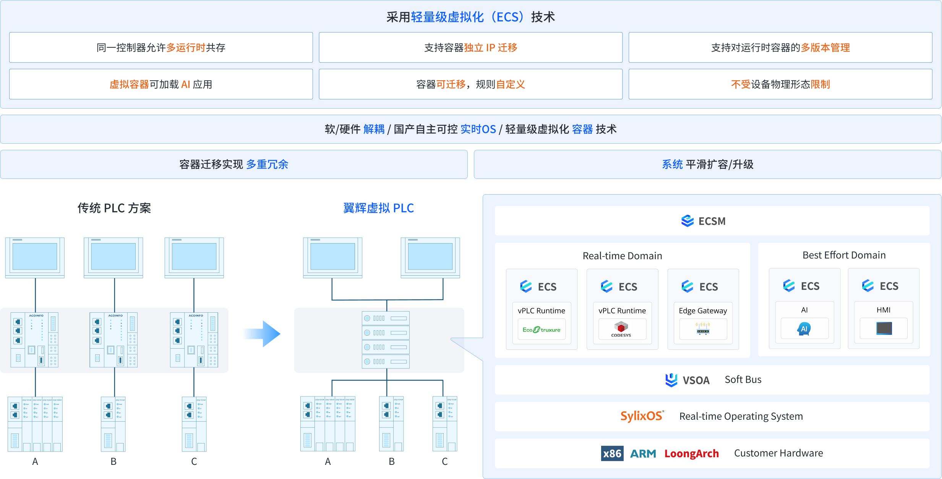Viewport: 942px width, 479px height.
Task: Click the 软/硬件 解耦 technology banner
Action: tap(471, 129)
